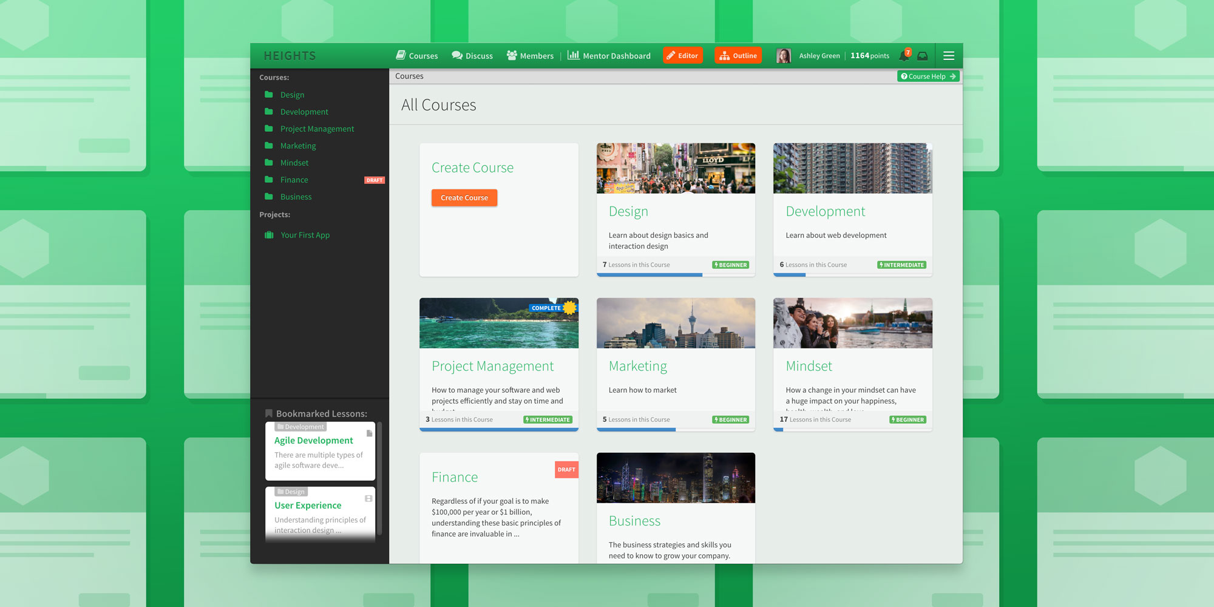Open the Development course title
Viewport: 1214px width, 607px height.
pos(826,211)
